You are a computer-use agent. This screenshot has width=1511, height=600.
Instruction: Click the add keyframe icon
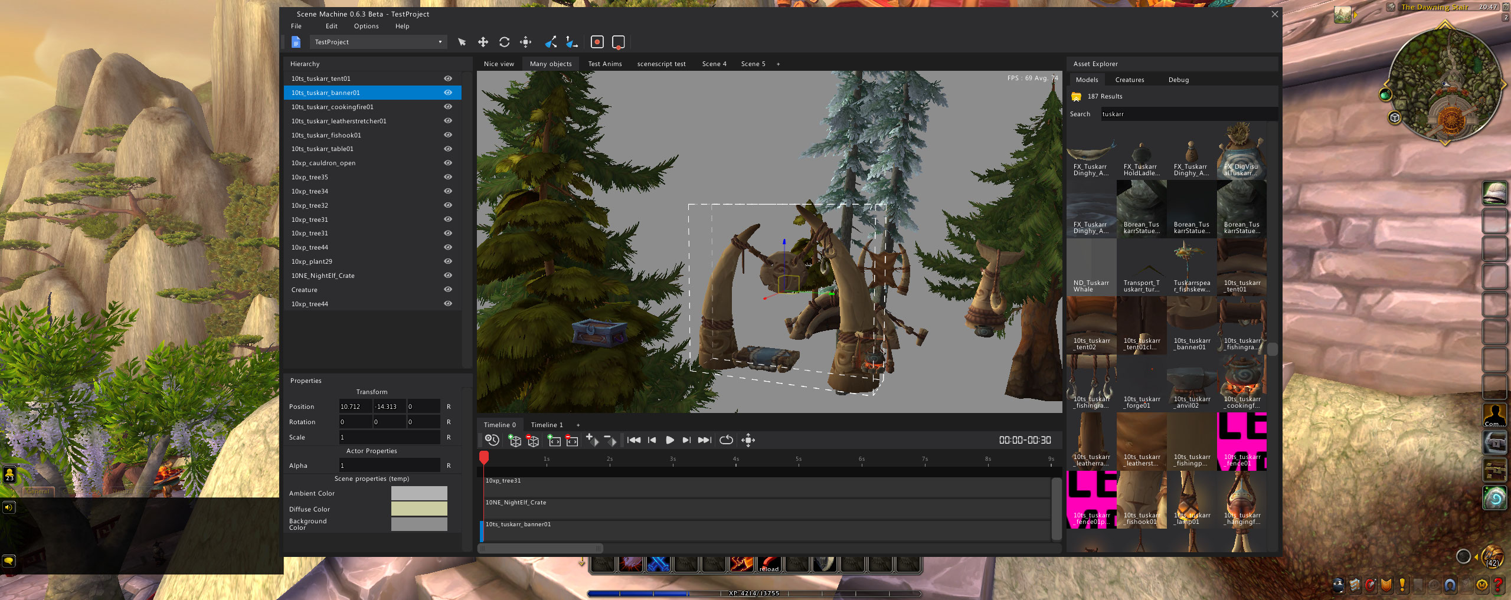[x=591, y=440]
